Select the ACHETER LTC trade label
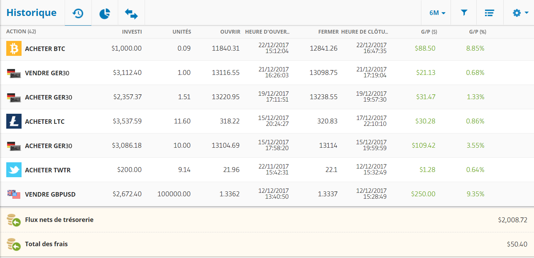Screen dimensions: 534x258 (44, 122)
